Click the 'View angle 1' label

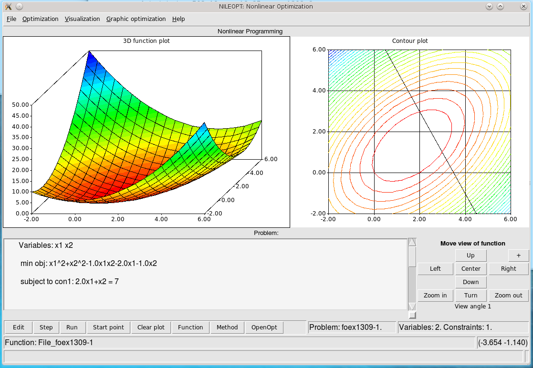(x=473, y=306)
